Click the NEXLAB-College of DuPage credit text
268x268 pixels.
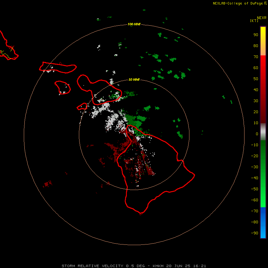pyautogui.click(x=238, y=3)
